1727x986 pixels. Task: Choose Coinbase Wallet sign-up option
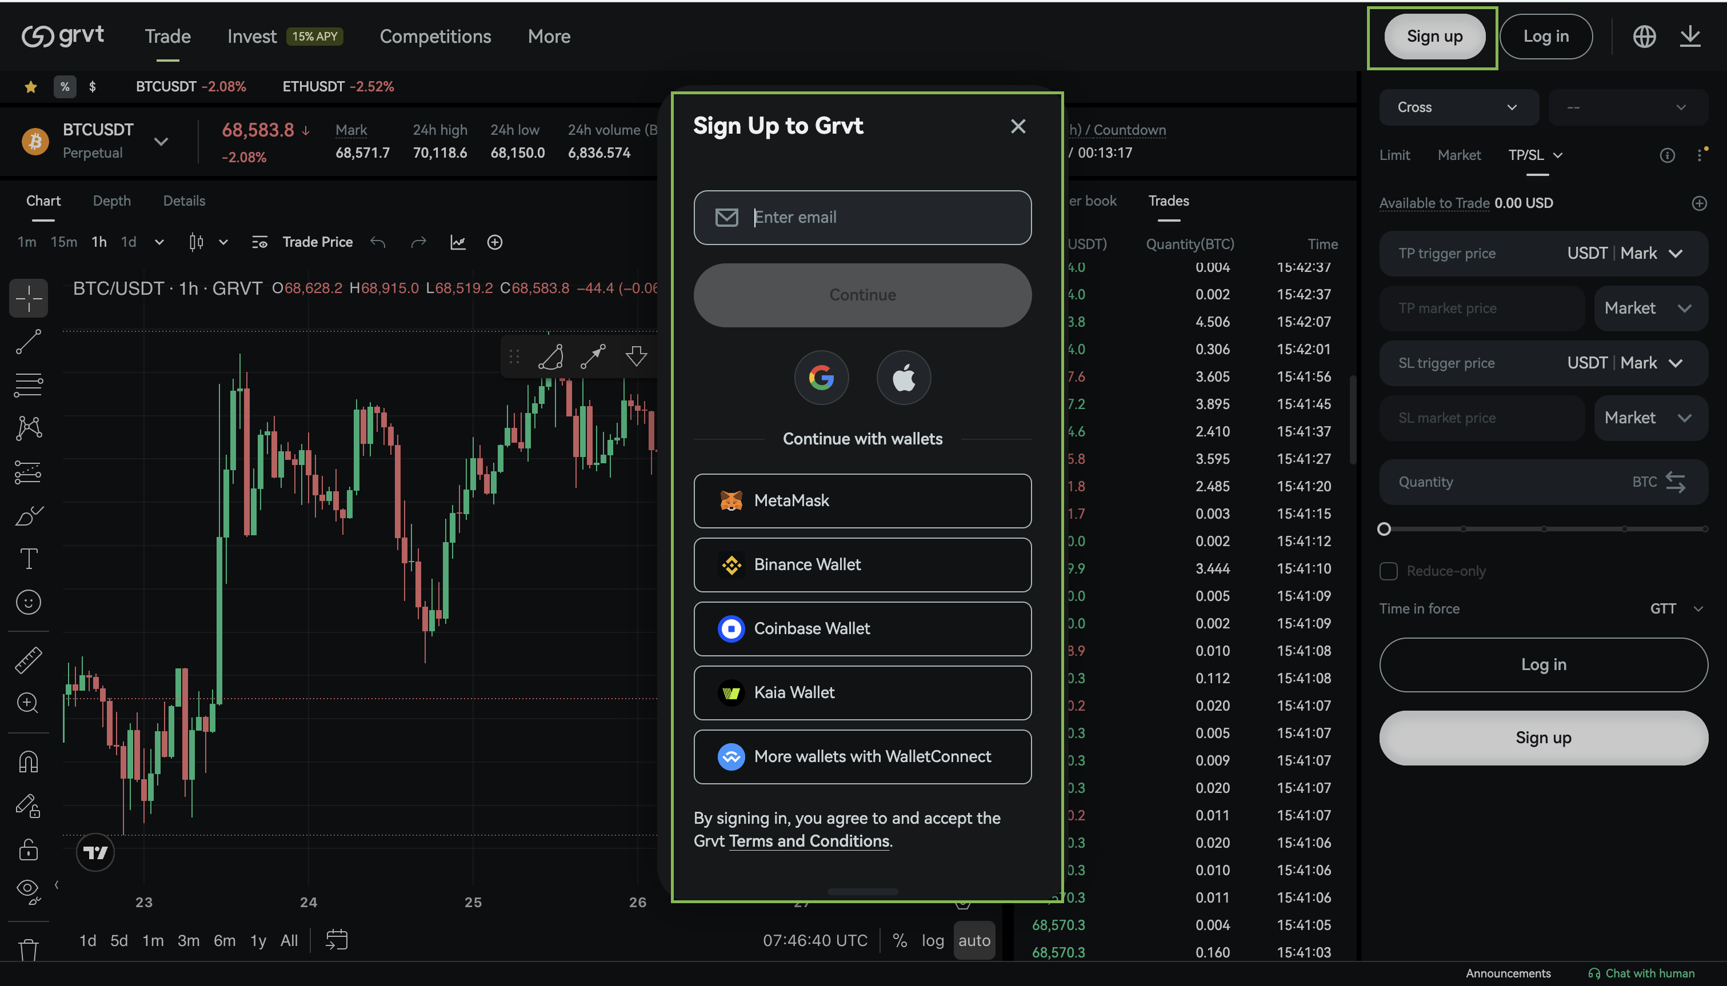click(x=862, y=628)
